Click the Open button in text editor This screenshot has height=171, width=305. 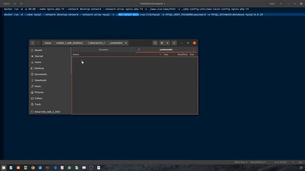tap(7, 3)
